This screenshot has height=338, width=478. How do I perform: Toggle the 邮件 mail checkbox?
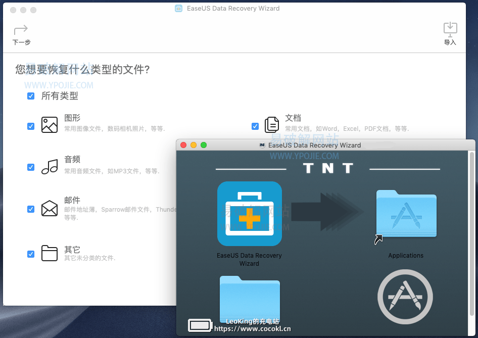point(31,209)
